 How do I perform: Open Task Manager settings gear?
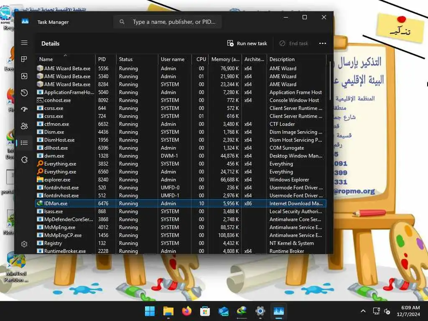pos(24,244)
